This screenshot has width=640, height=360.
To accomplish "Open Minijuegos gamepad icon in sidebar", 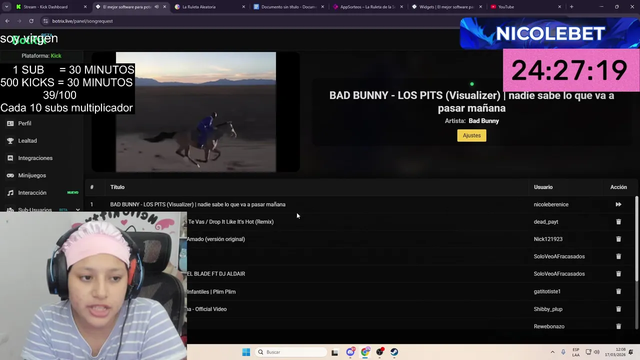I will click(10, 175).
